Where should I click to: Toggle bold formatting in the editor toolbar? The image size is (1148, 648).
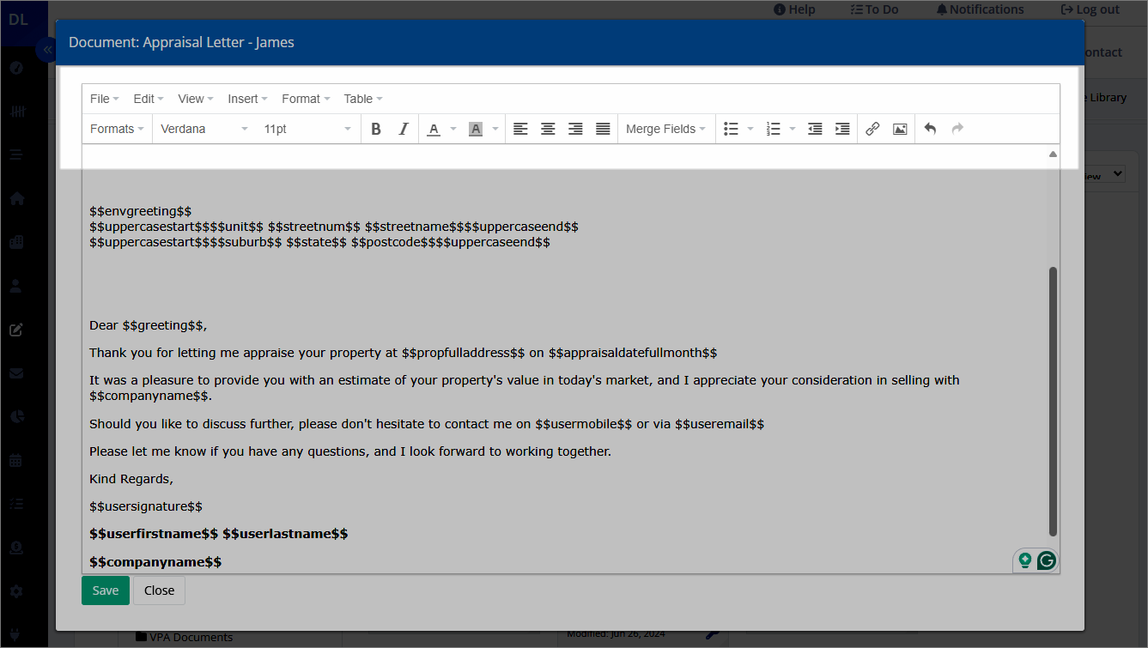[376, 129]
